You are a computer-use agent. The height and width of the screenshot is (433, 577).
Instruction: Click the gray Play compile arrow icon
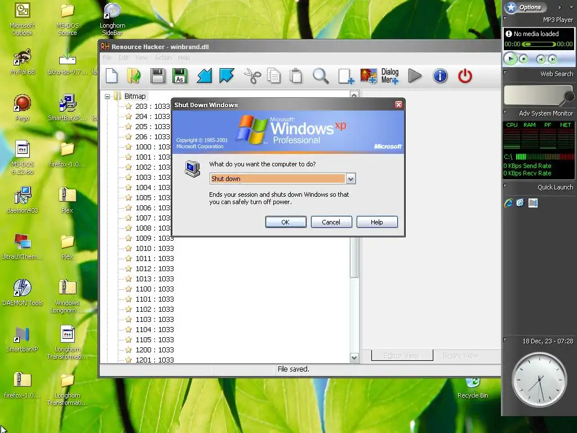click(415, 76)
